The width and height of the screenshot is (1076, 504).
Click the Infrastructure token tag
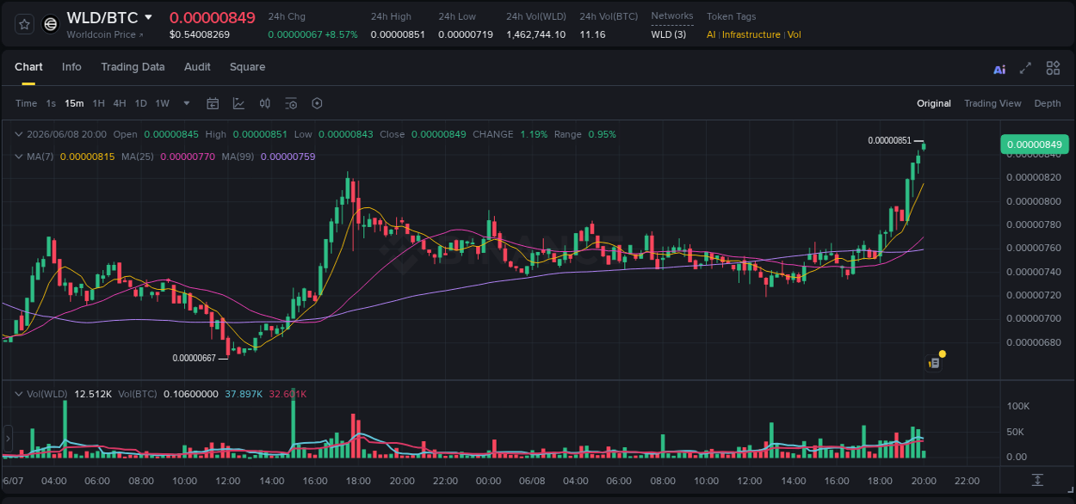click(x=751, y=34)
